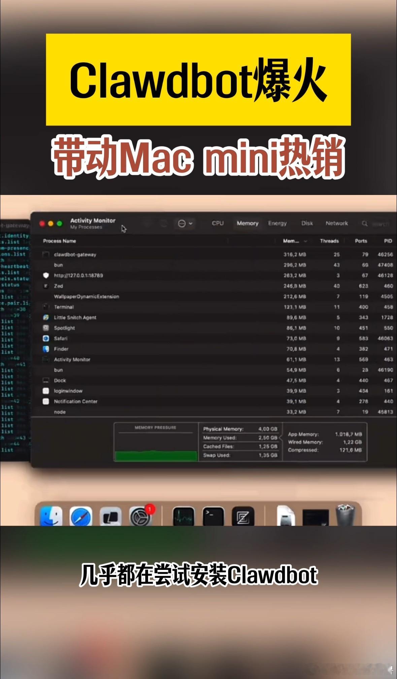This screenshot has height=679, width=397.
Task: Switch to the Disk tab
Action: point(307,223)
